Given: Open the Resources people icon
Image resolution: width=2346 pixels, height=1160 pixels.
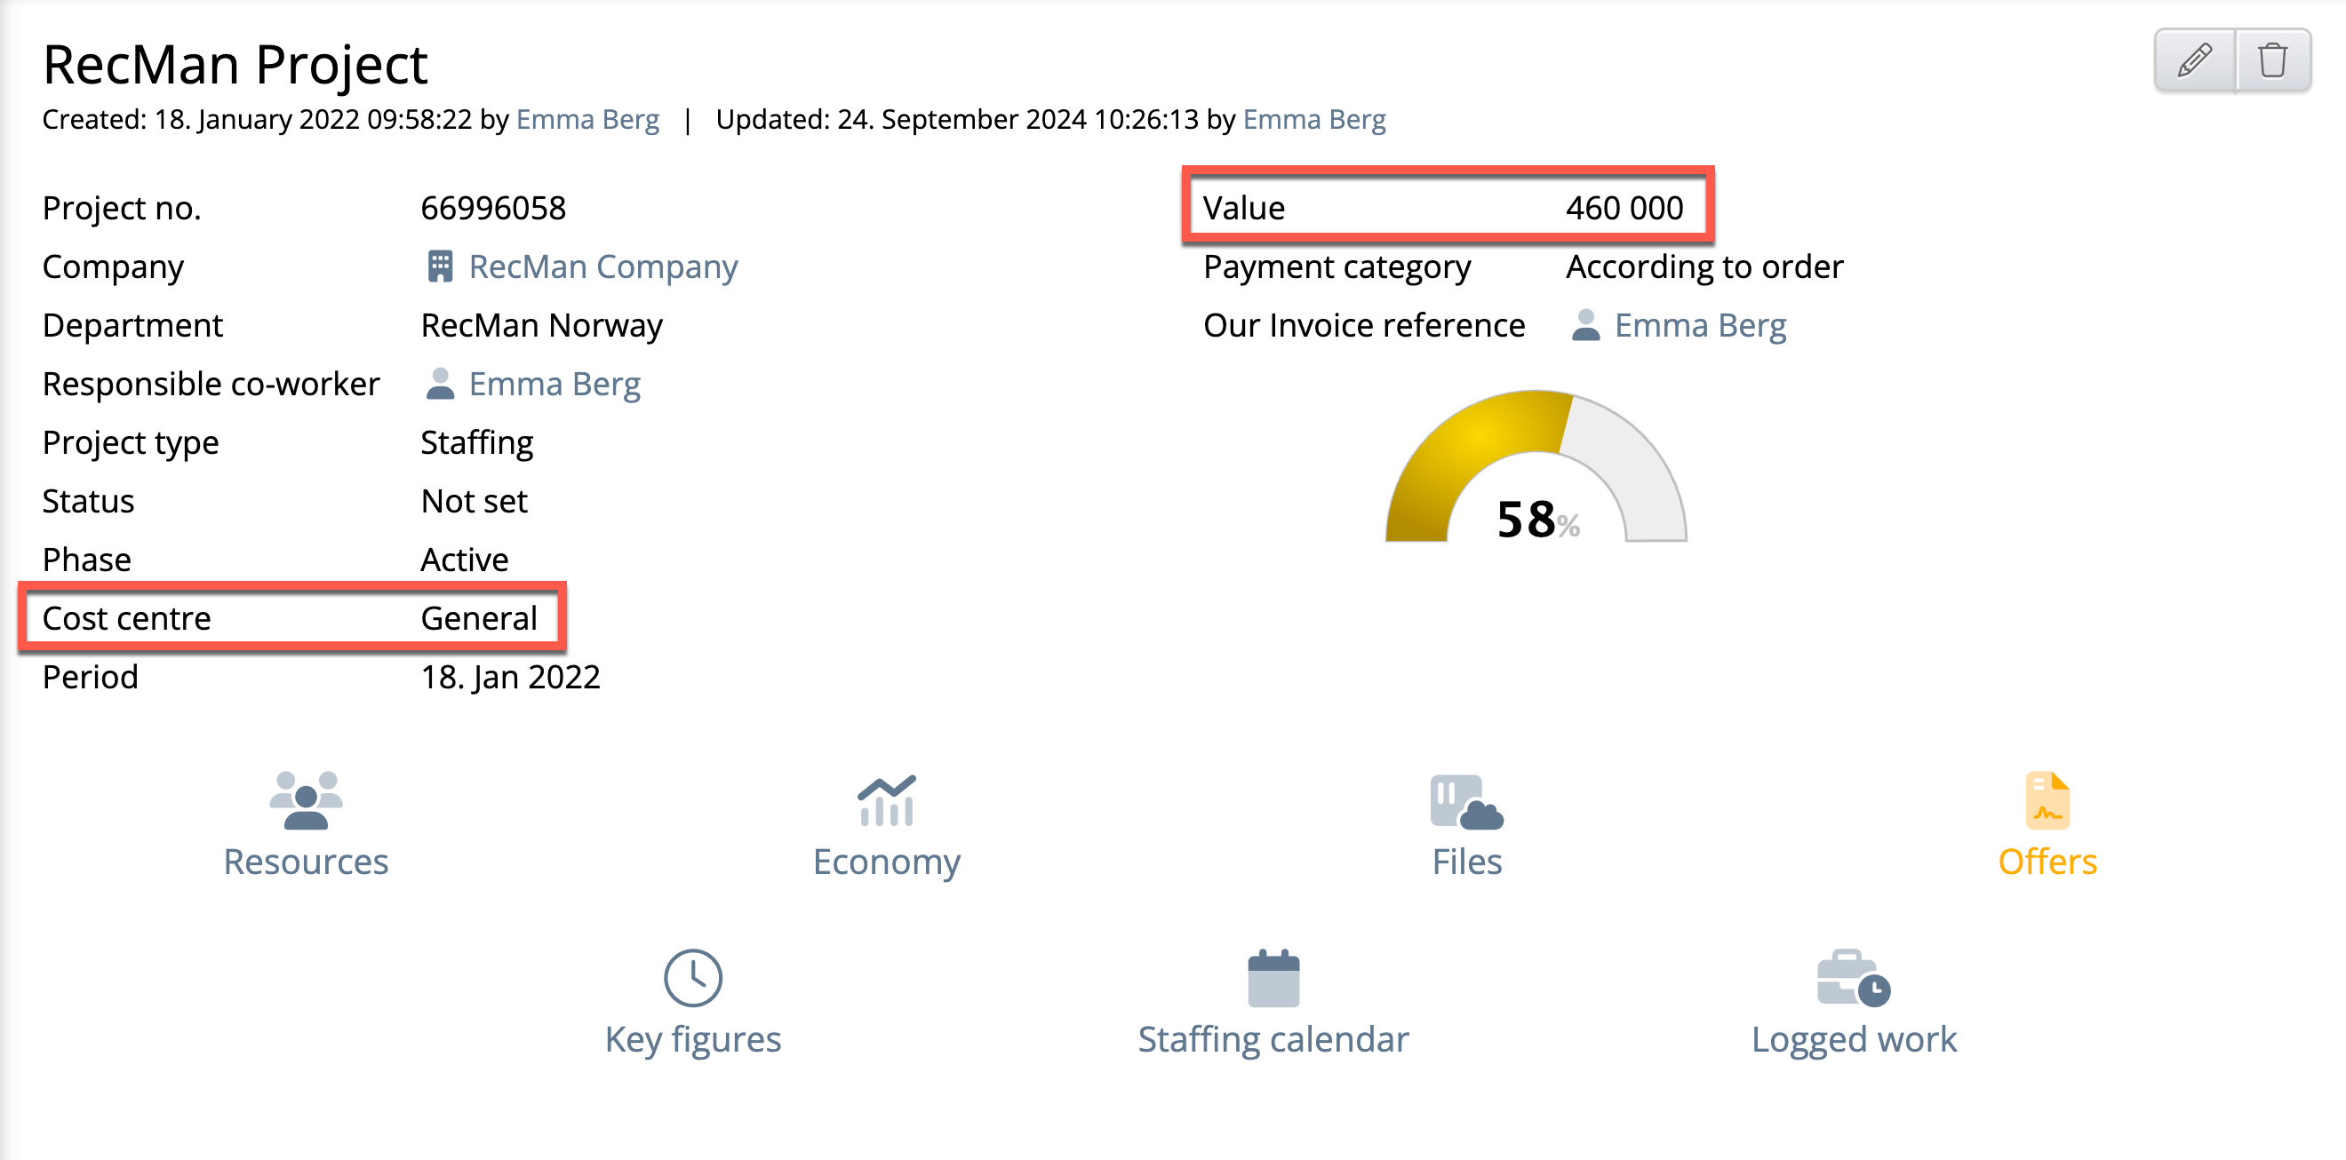Looking at the screenshot, I should pyautogui.click(x=306, y=800).
